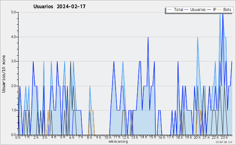This screenshot has height=145, width=236.
Task: Click the 6 h x-axis label
Action: (72, 137)
